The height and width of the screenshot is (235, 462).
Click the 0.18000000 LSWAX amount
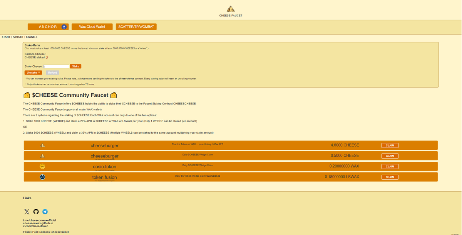(x=342, y=177)
